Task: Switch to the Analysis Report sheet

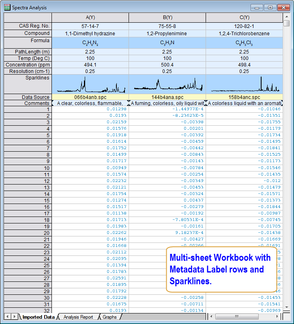Action: [78, 317]
